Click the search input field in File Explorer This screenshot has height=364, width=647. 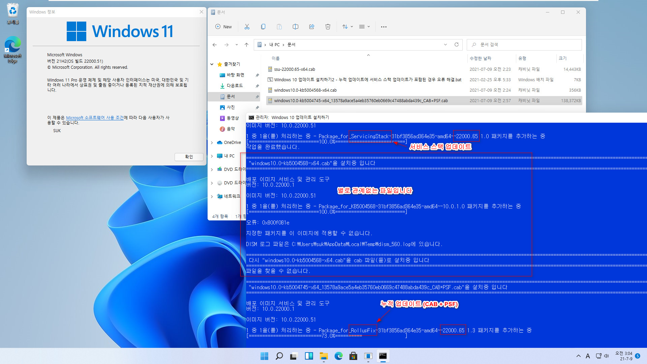coord(524,44)
